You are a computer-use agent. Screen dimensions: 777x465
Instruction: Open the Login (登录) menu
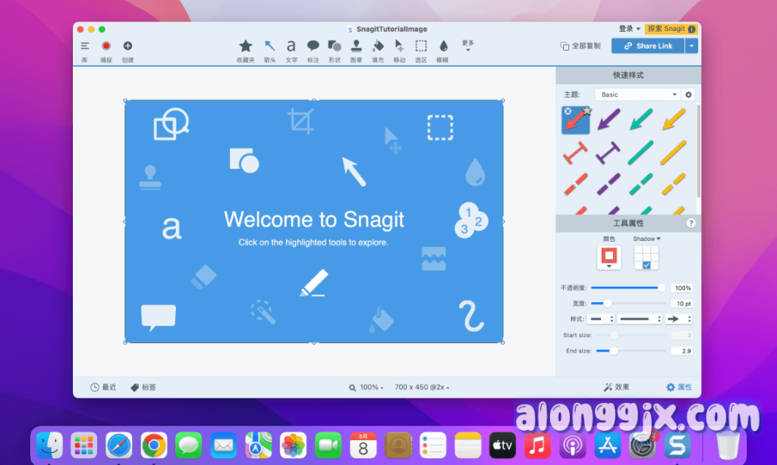pyautogui.click(x=629, y=29)
